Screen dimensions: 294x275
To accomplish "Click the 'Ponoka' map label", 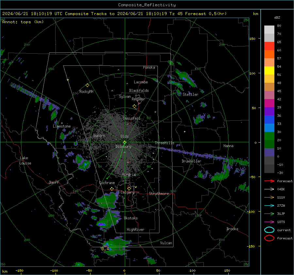I will pos(149,67).
